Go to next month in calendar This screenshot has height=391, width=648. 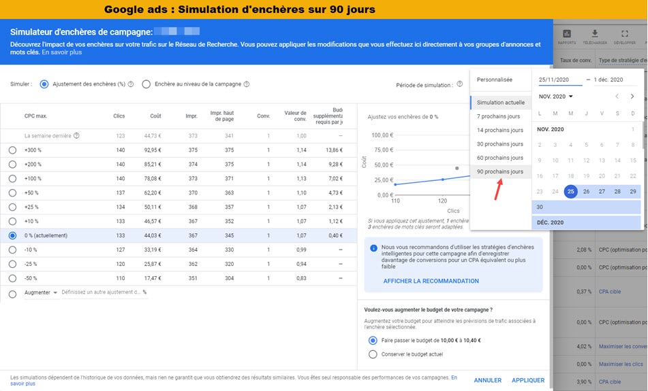pos(632,97)
